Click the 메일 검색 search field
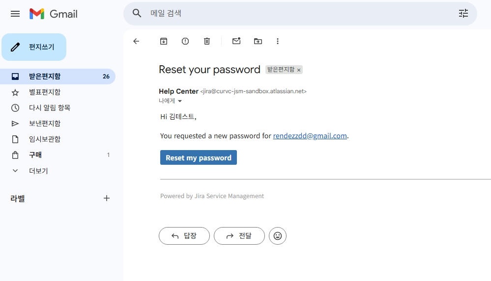Screen dimensions: 491x281 coord(295,14)
